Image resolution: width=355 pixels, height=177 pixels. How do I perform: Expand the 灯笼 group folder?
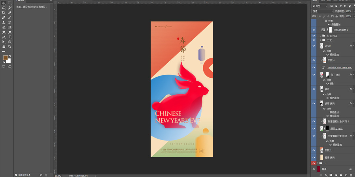321,40
